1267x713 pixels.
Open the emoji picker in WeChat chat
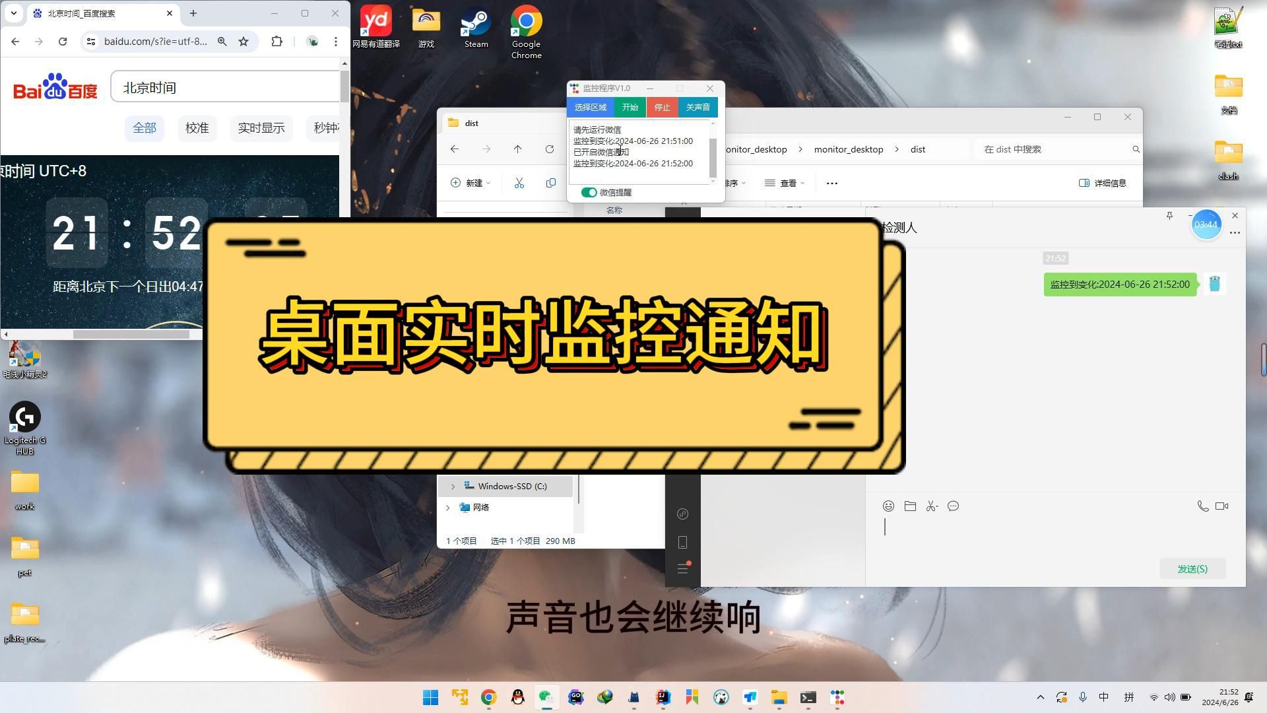(888, 506)
